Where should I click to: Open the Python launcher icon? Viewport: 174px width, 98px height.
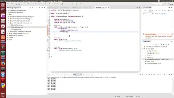pyautogui.click(x=3, y=85)
